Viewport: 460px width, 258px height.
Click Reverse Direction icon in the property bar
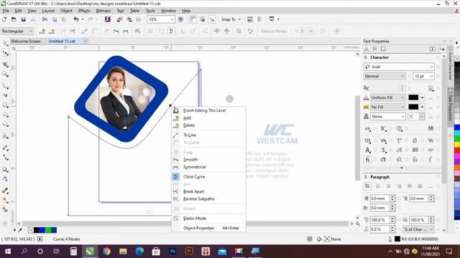click(x=137, y=31)
